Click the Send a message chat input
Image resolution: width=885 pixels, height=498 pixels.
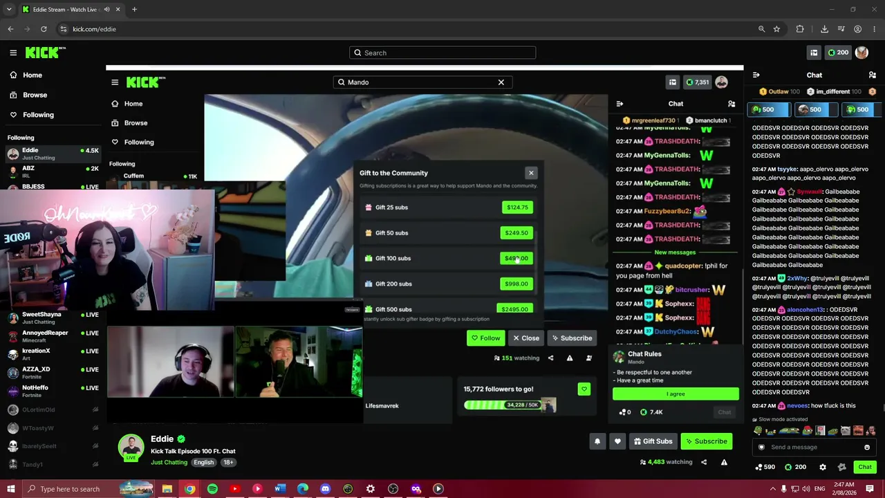click(x=814, y=447)
